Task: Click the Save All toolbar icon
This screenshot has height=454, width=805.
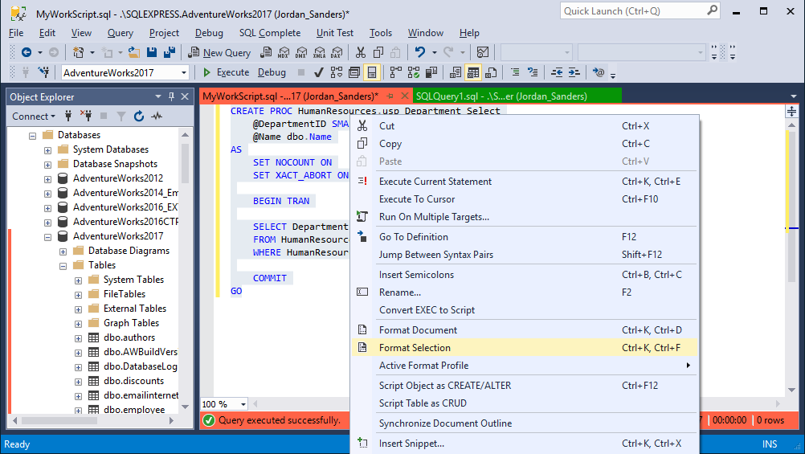Action: (x=170, y=52)
